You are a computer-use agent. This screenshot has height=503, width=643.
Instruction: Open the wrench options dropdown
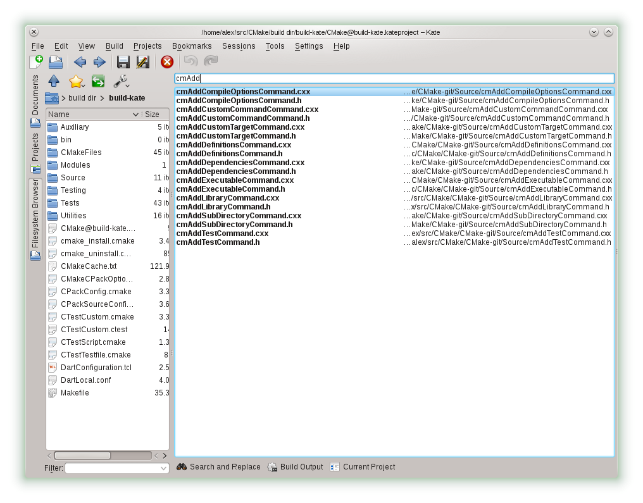point(120,81)
